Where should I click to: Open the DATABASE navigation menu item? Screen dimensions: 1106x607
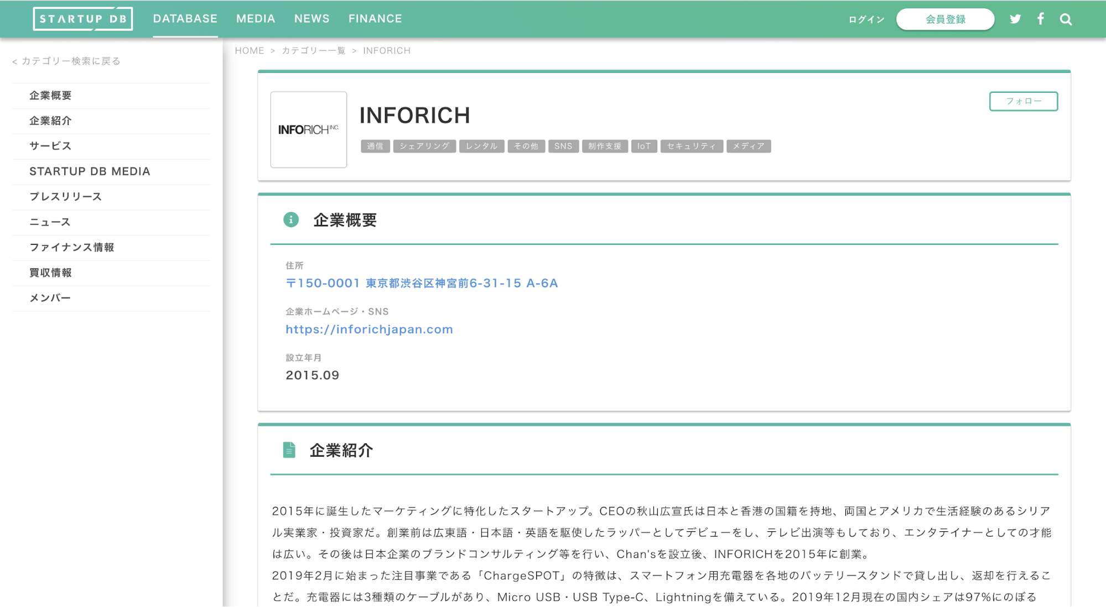[185, 18]
